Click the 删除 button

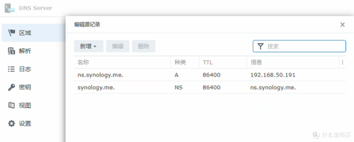coord(144,46)
